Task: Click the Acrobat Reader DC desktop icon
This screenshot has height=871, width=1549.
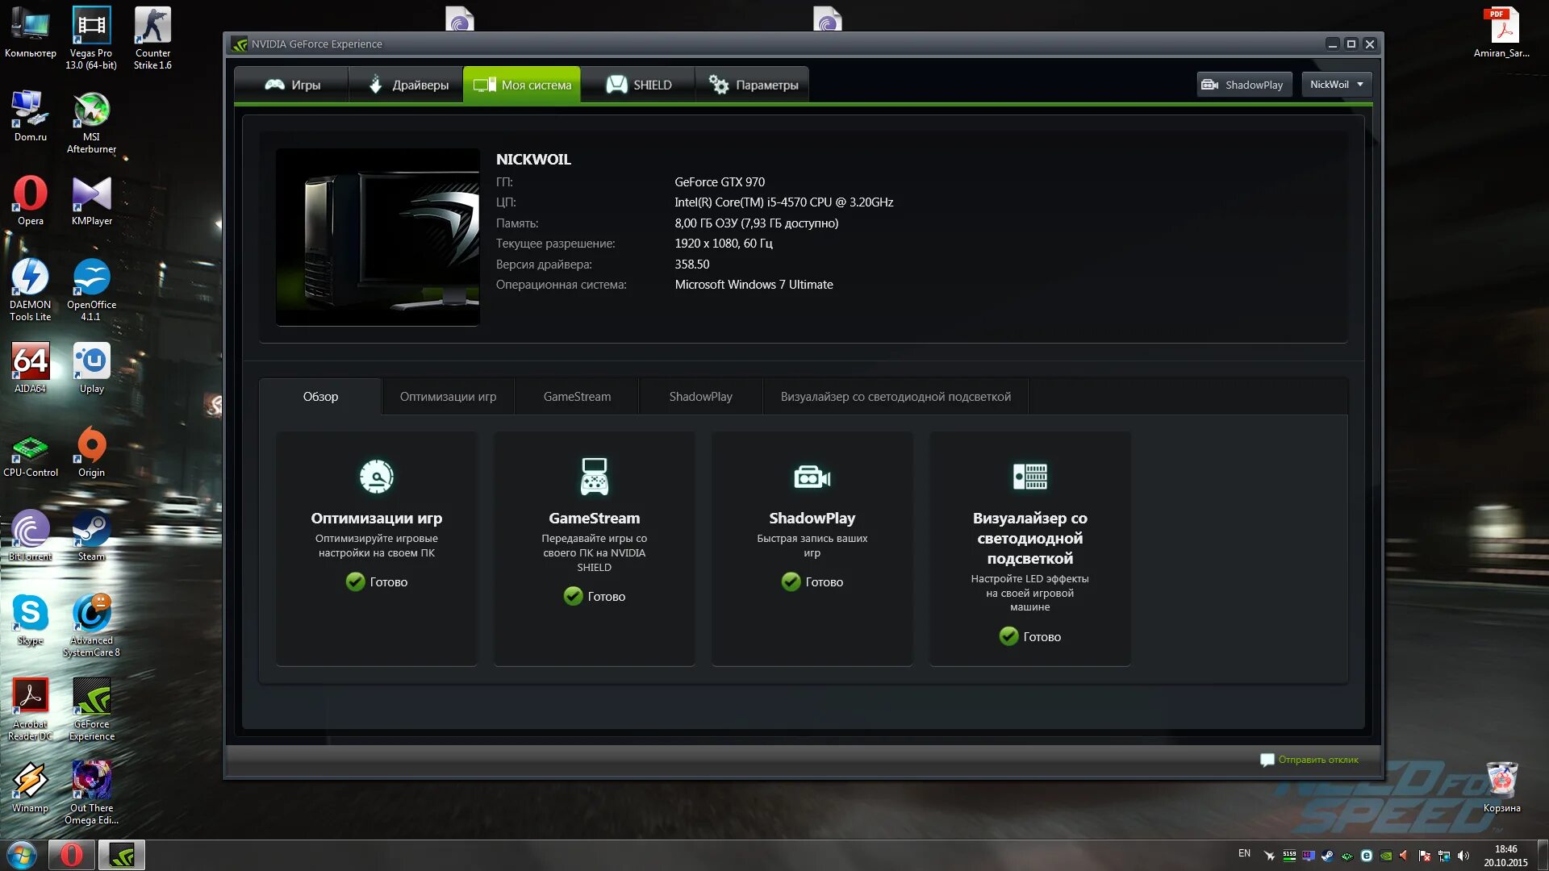Action: tap(31, 709)
